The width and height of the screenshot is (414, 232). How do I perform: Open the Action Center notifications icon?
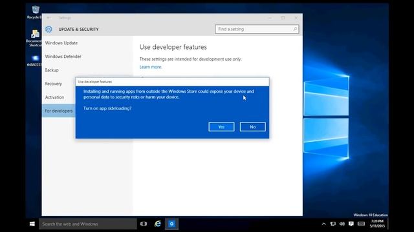[351, 224]
